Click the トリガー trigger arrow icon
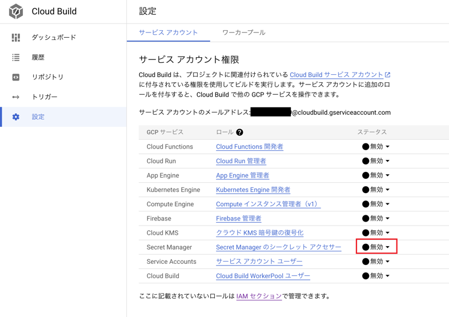The image size is (449, 317). click(16, 97)
